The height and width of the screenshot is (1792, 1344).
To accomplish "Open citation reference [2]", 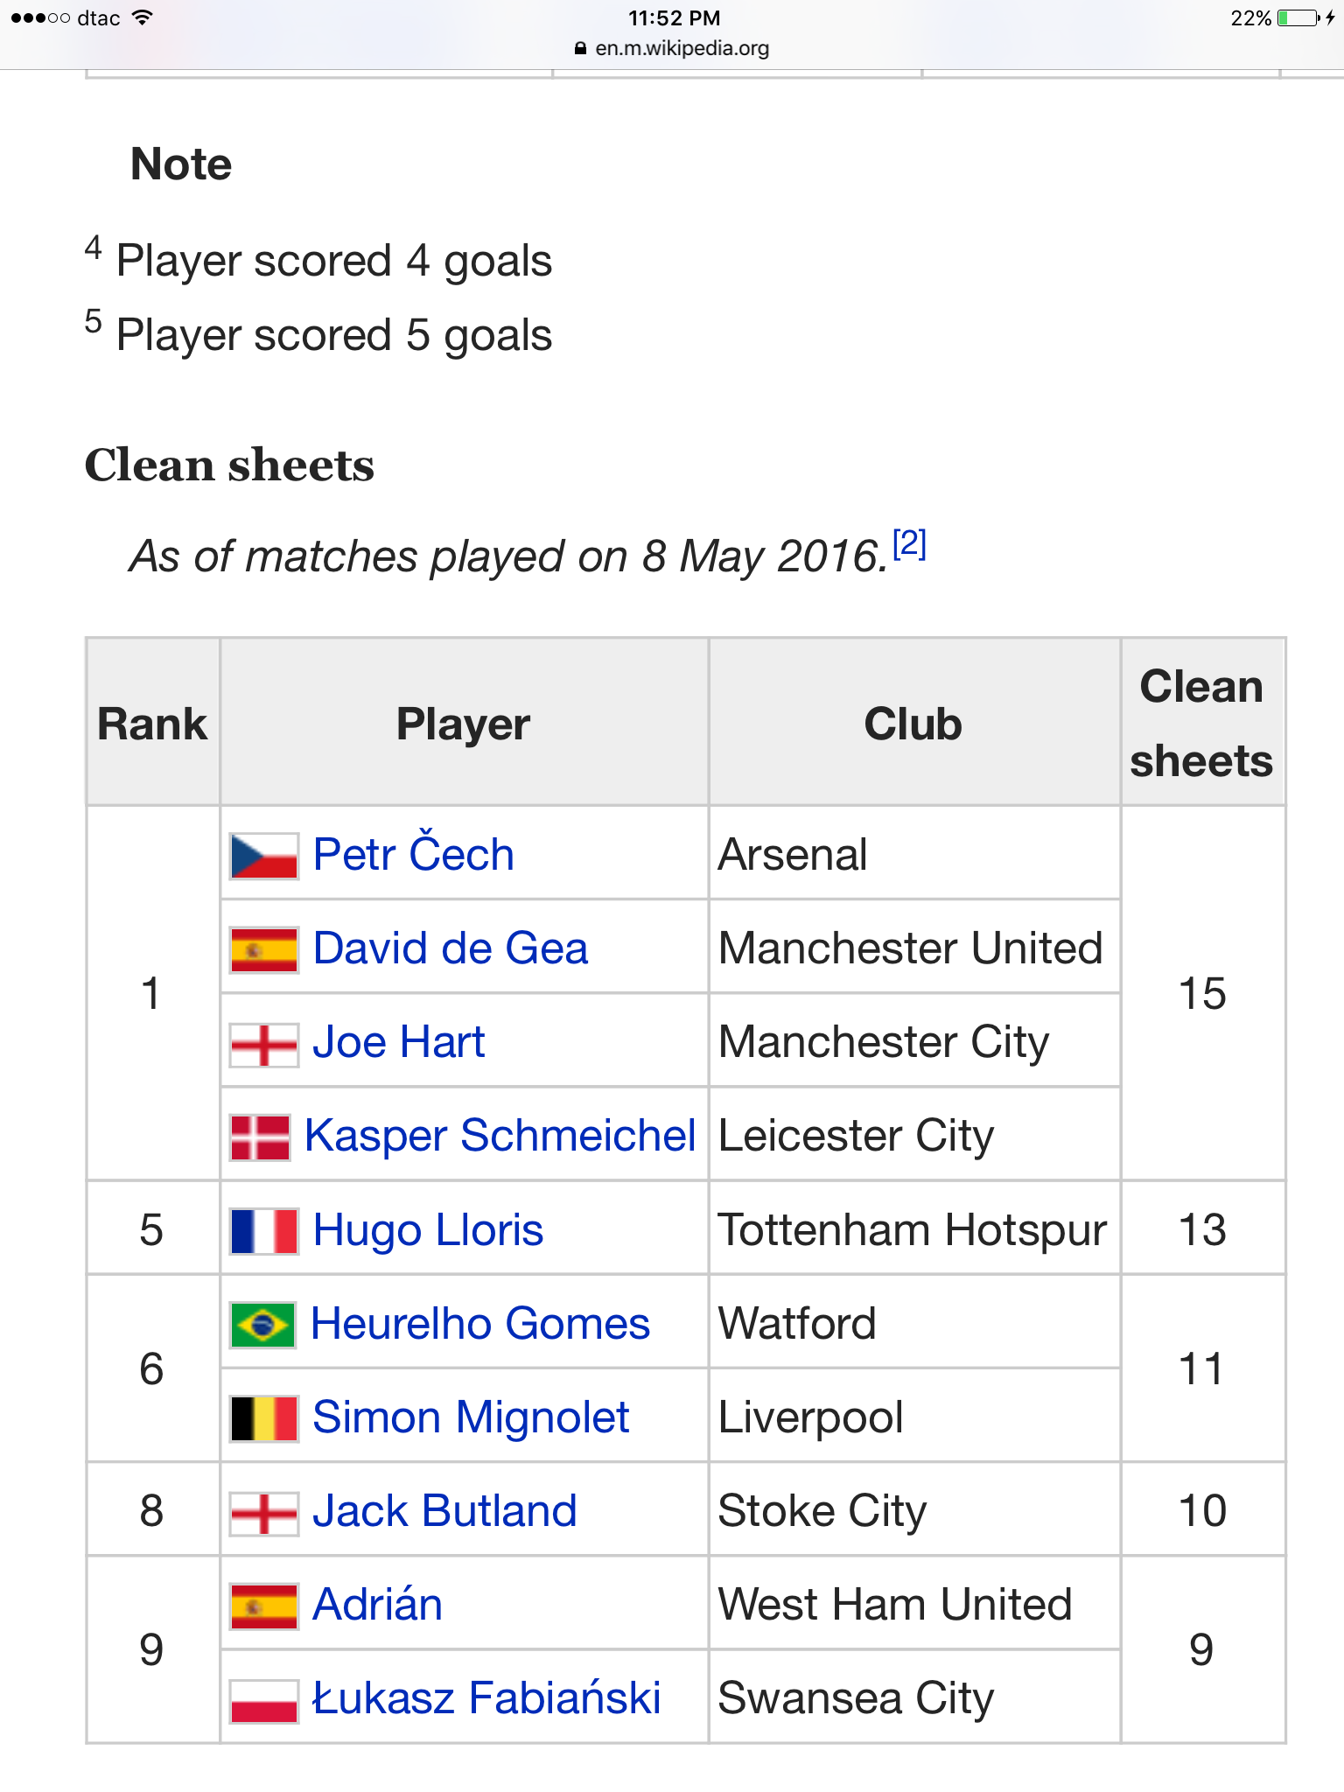I will tap(909, 544).
